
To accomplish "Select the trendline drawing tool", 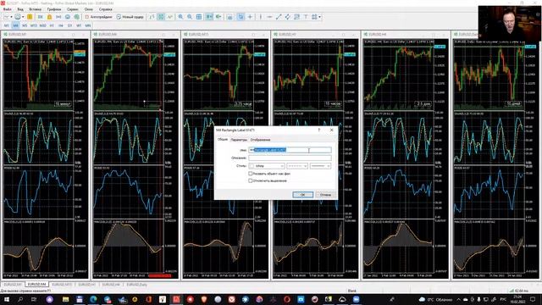I will [279, 17].
